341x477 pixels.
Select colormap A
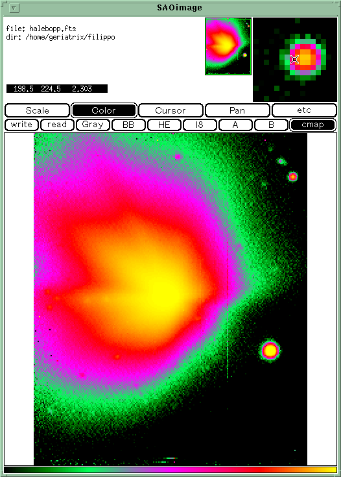pyautogui.click(x=235, y=125)
